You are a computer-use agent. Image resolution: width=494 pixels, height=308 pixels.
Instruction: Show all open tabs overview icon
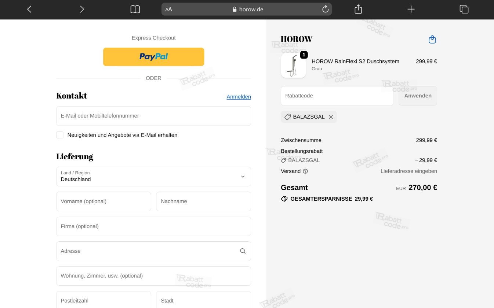tap(464, 9)
